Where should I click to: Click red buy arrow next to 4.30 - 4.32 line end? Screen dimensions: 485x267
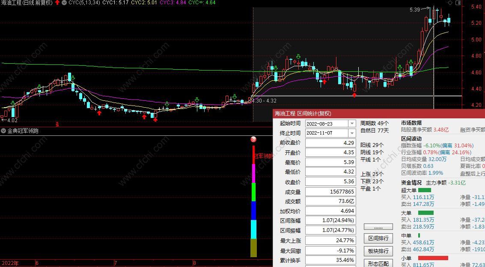click(x=354, y=95)
